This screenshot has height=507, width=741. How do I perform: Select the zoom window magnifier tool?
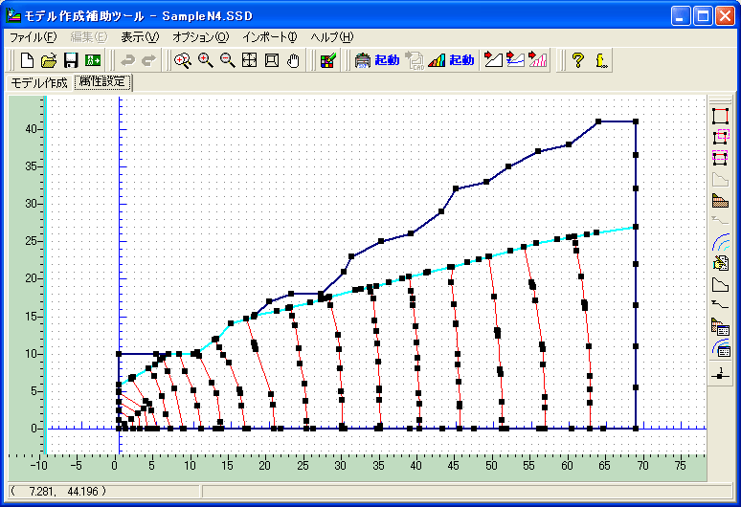[183, 60]
